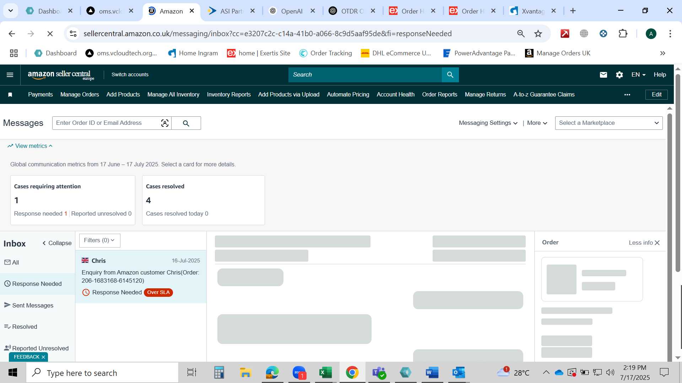Image resolution: width=682 pixels, height=383 pixels.
Task: Open Chrome three-dot menu
Action: click(x=670, y=34)
